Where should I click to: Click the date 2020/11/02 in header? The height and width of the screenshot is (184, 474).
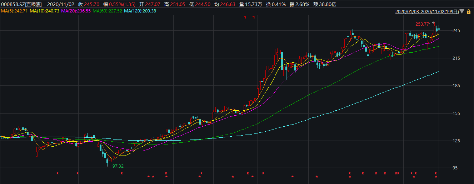pos(61,5)
